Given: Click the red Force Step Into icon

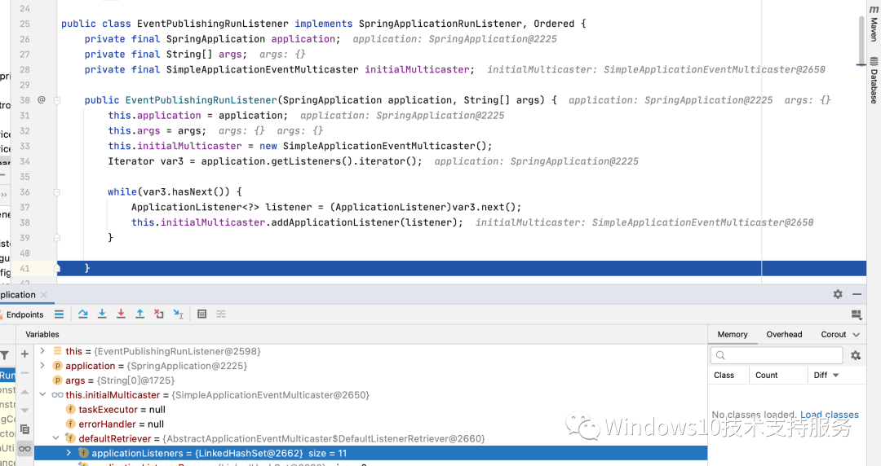Looking at the screenshot, I should click(x=121, y=314).
